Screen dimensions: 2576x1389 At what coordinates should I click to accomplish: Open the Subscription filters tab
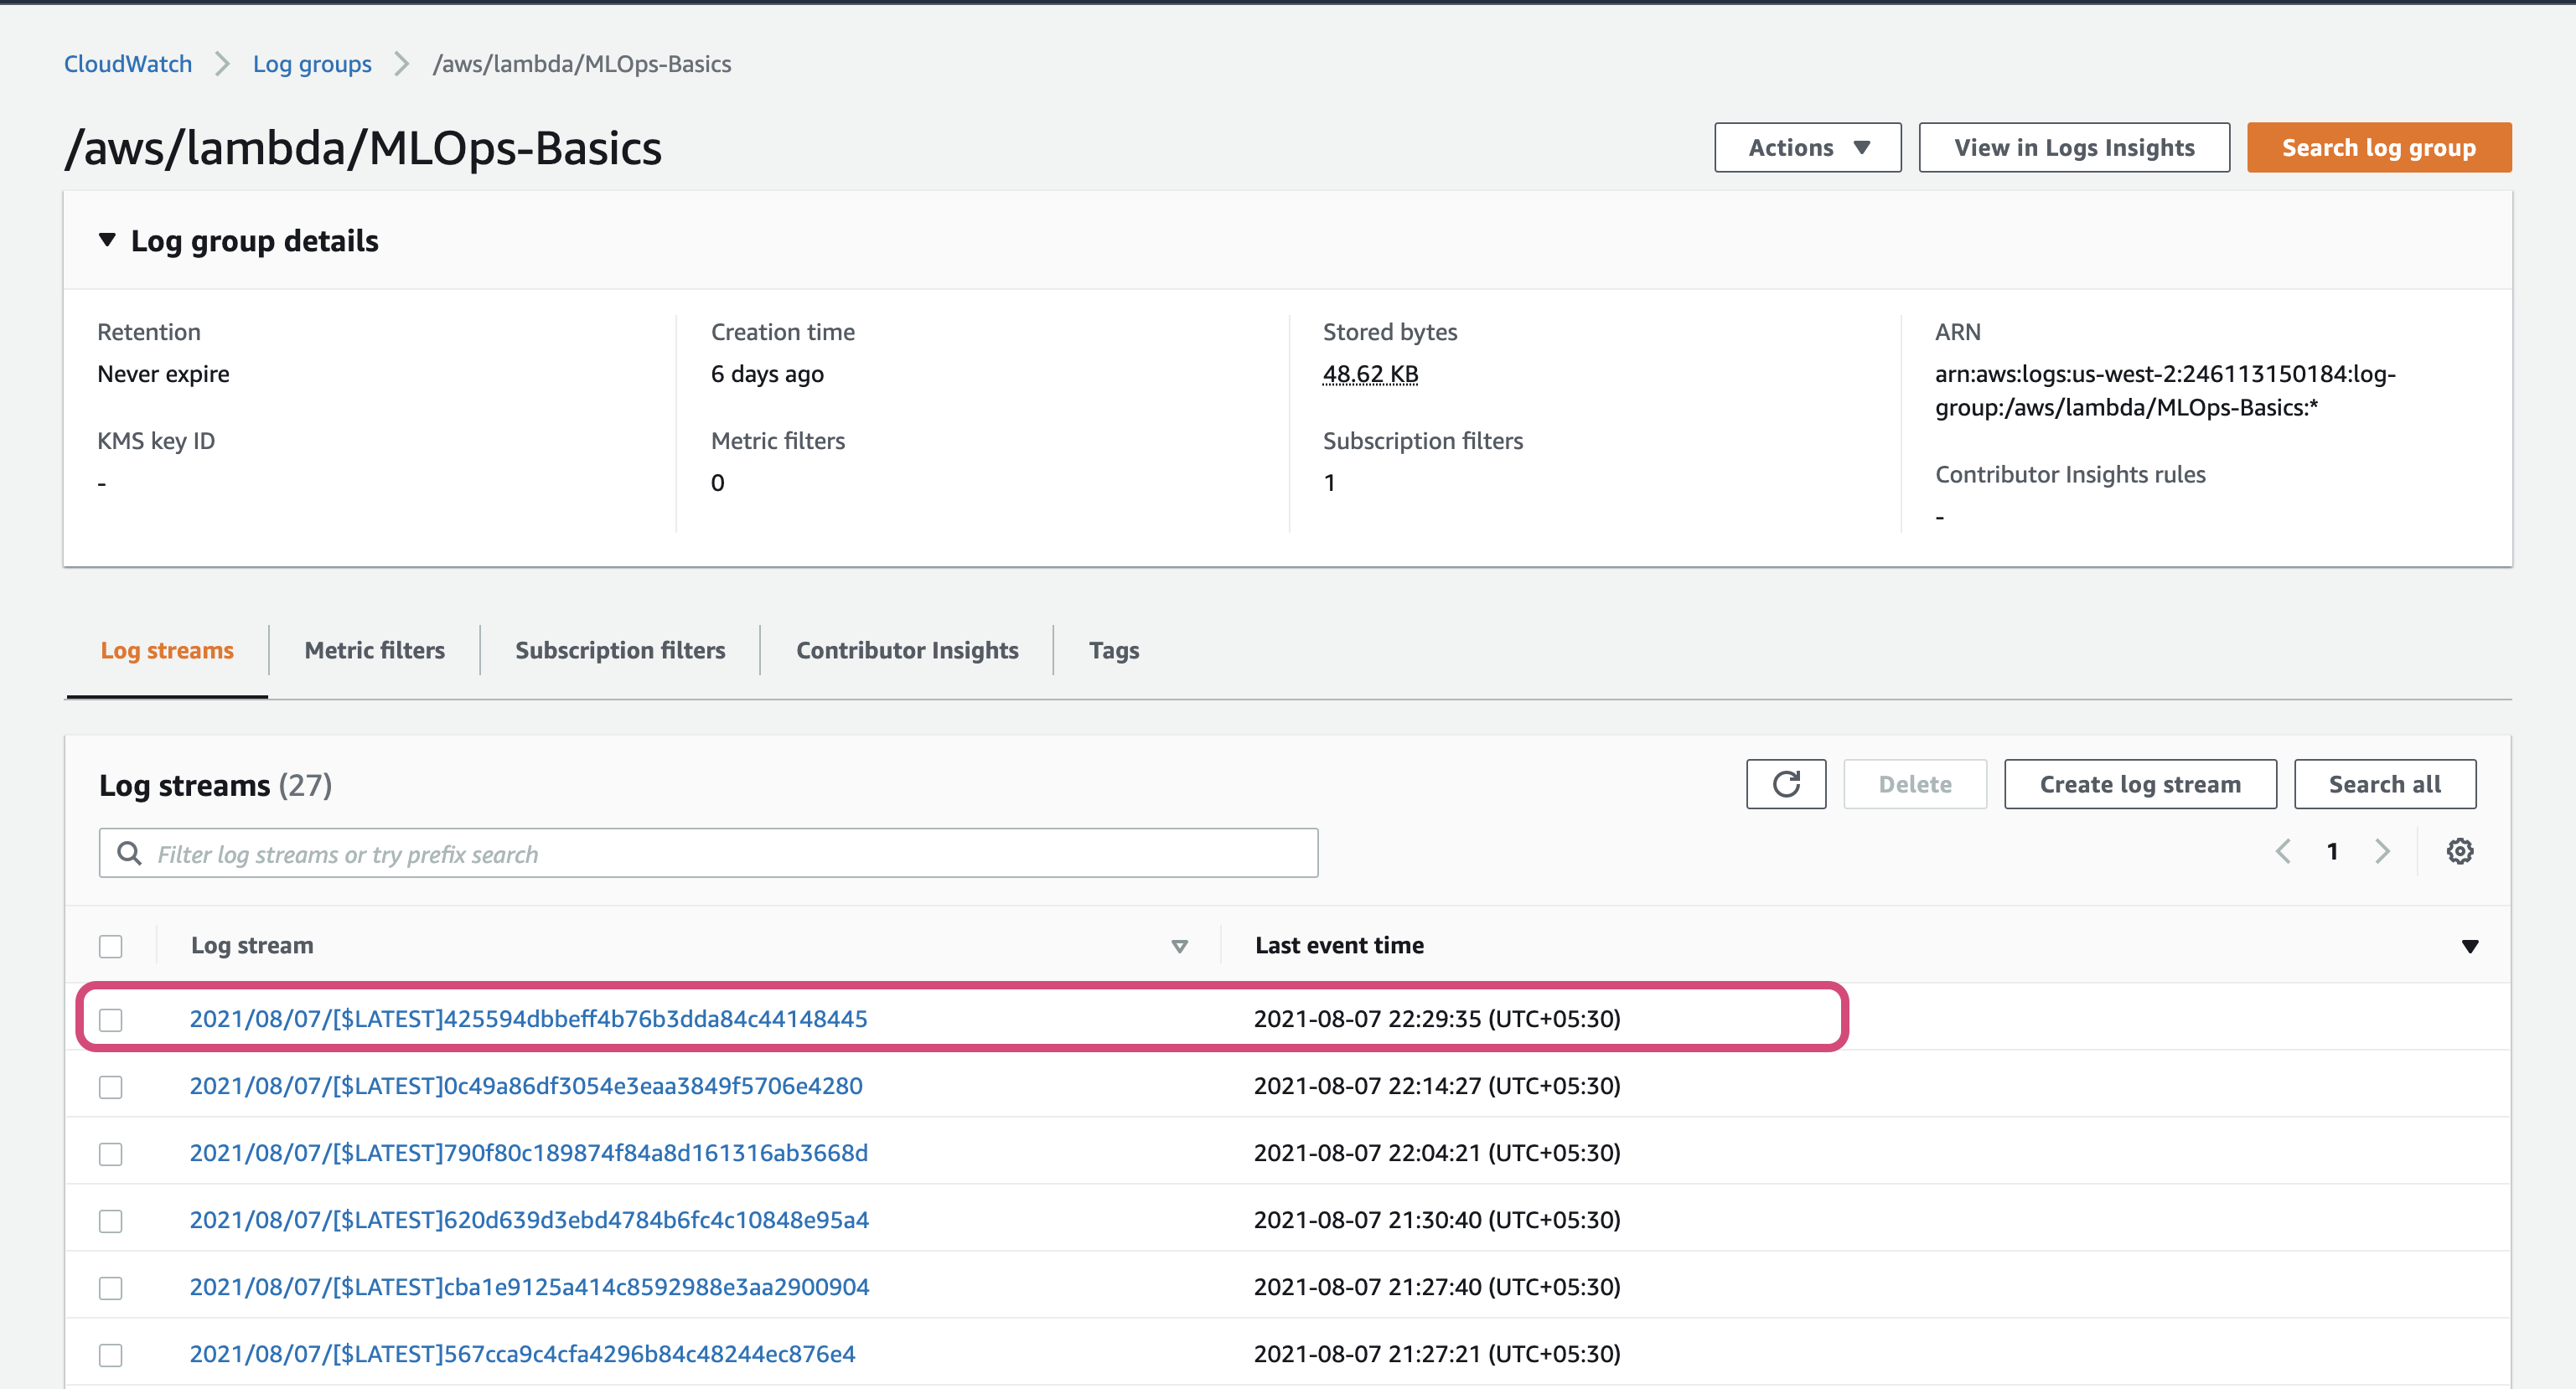[x=620, y=650]
